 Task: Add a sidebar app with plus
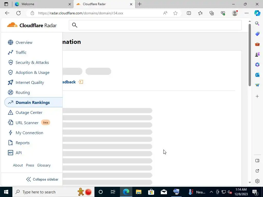click(x=257, y=96)
